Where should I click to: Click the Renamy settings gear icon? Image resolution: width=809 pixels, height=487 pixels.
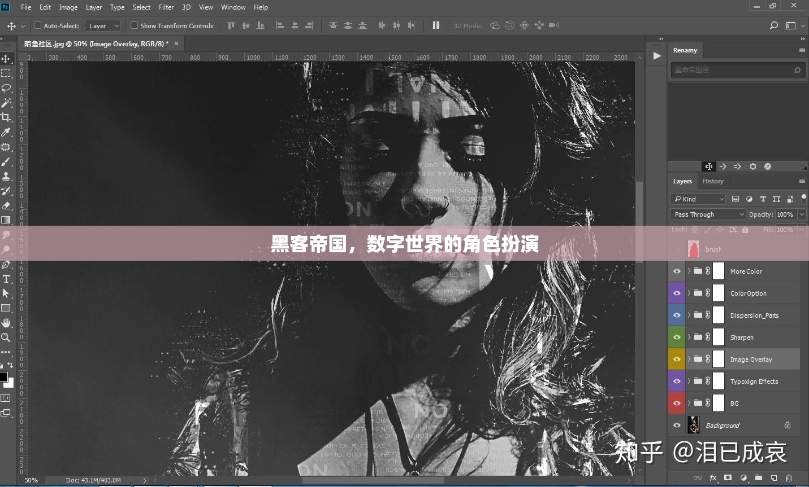coord(752,166)
